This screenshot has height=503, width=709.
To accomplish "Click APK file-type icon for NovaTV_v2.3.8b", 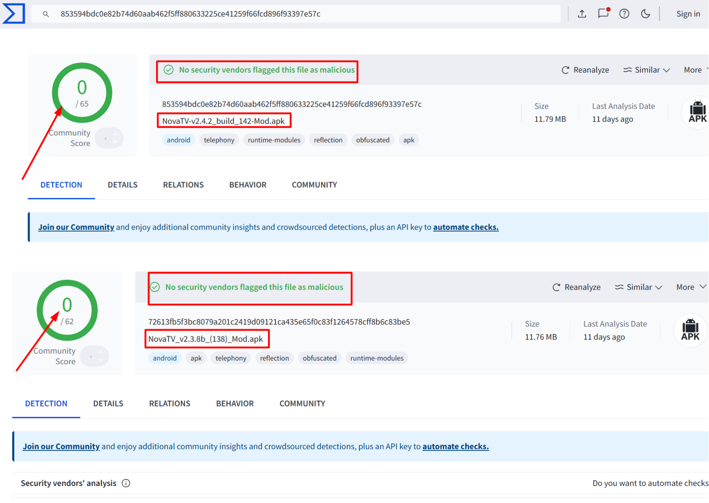I will [x=690, y=330].
